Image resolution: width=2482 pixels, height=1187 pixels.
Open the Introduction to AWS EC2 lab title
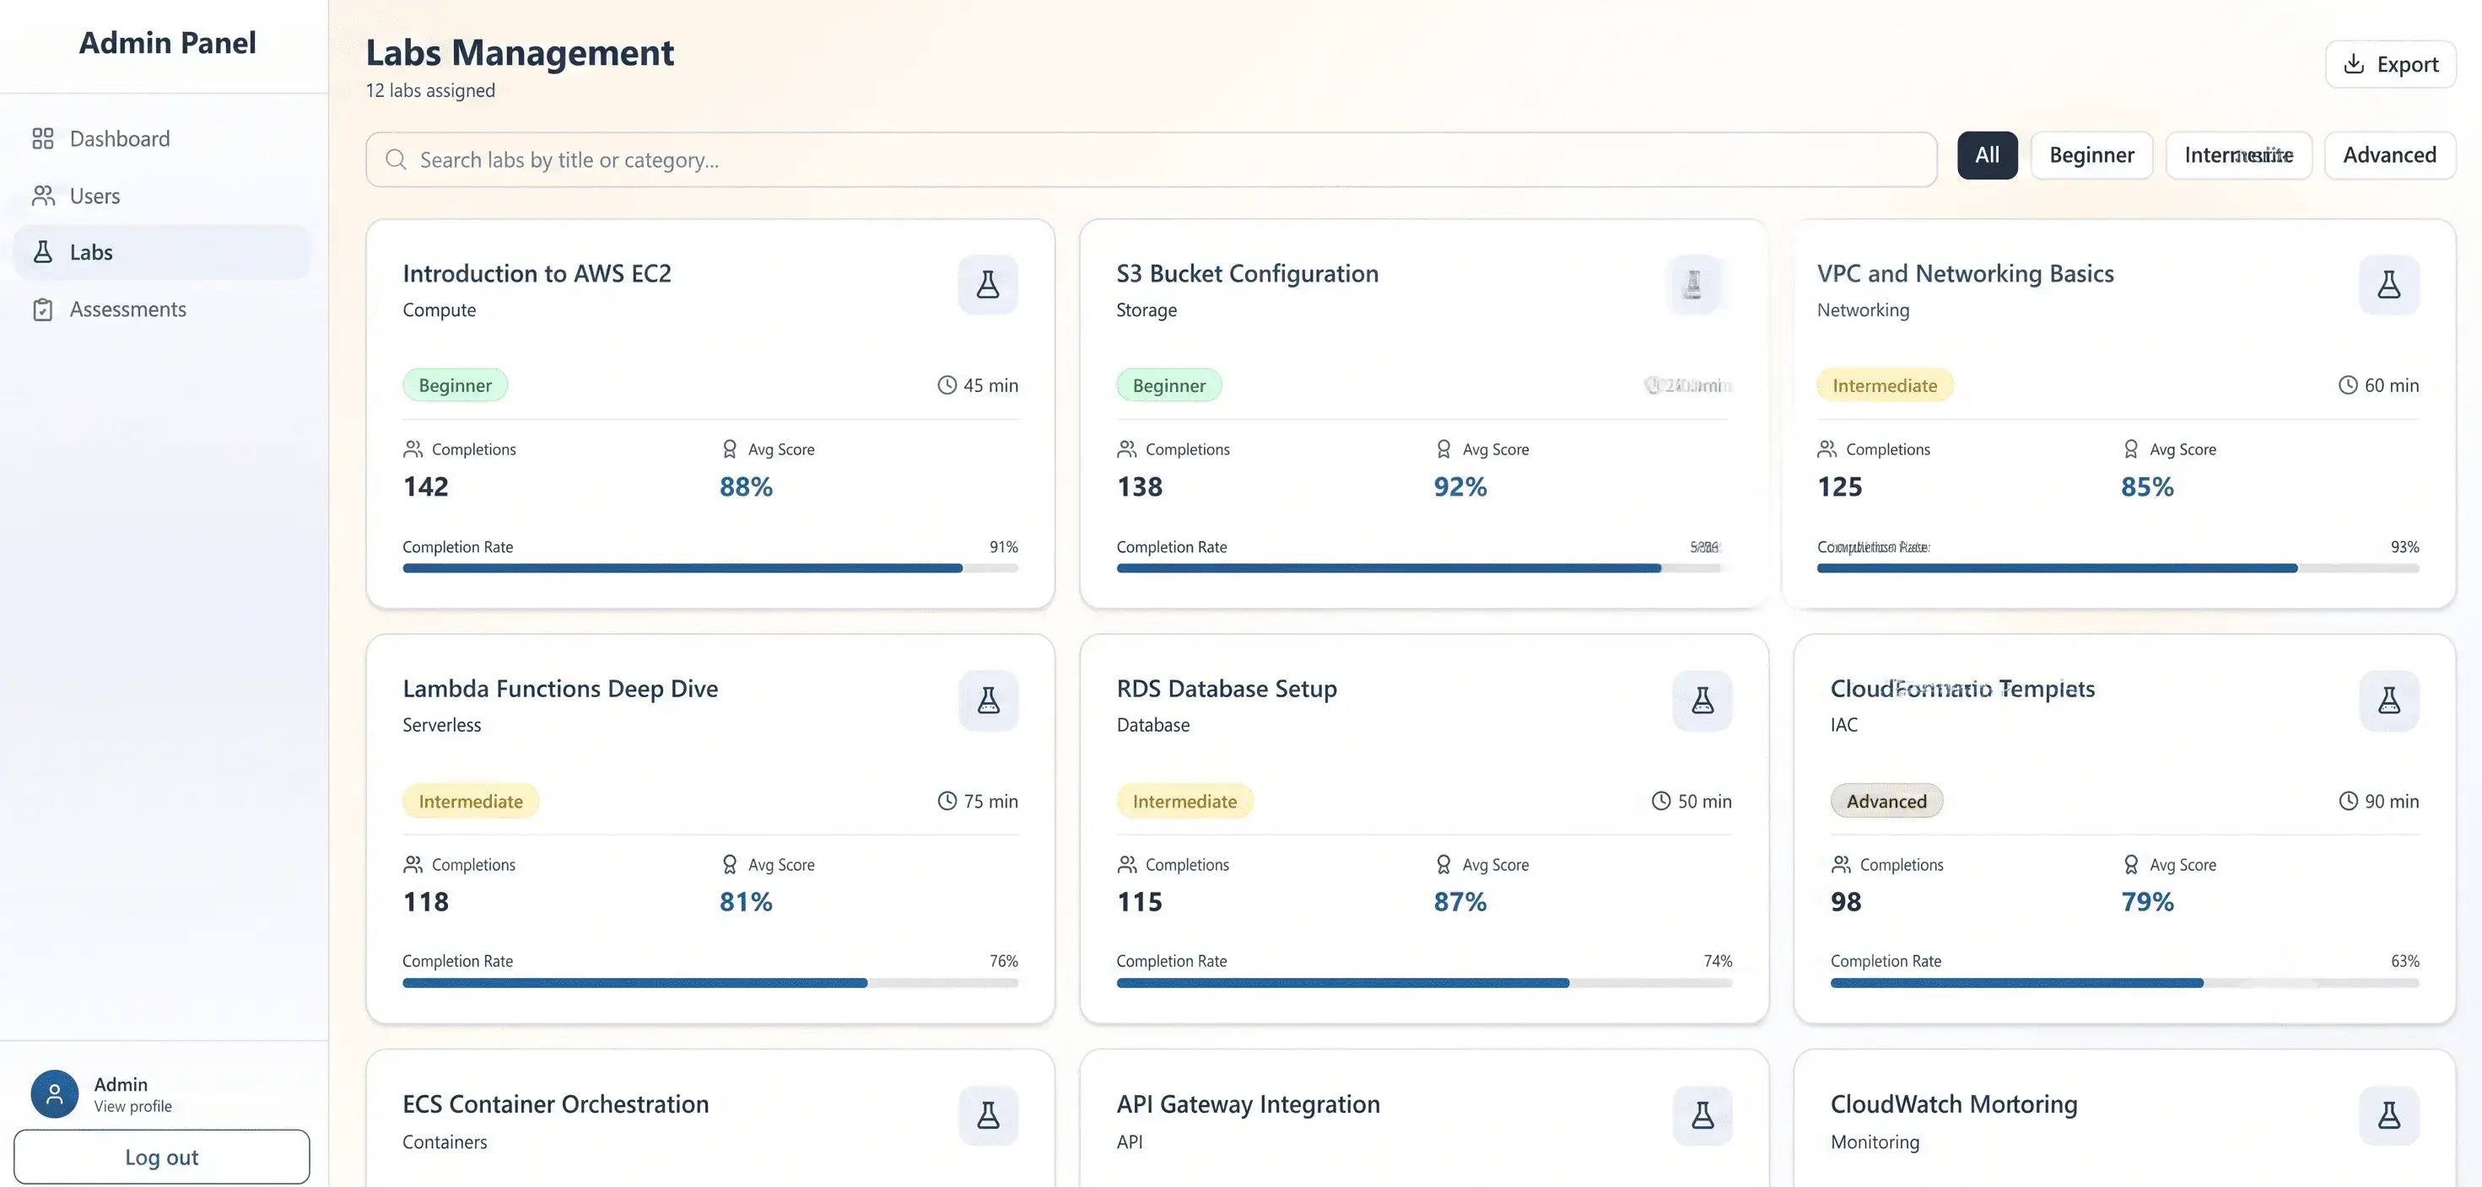pyautogui.click(x=537, y=273)
